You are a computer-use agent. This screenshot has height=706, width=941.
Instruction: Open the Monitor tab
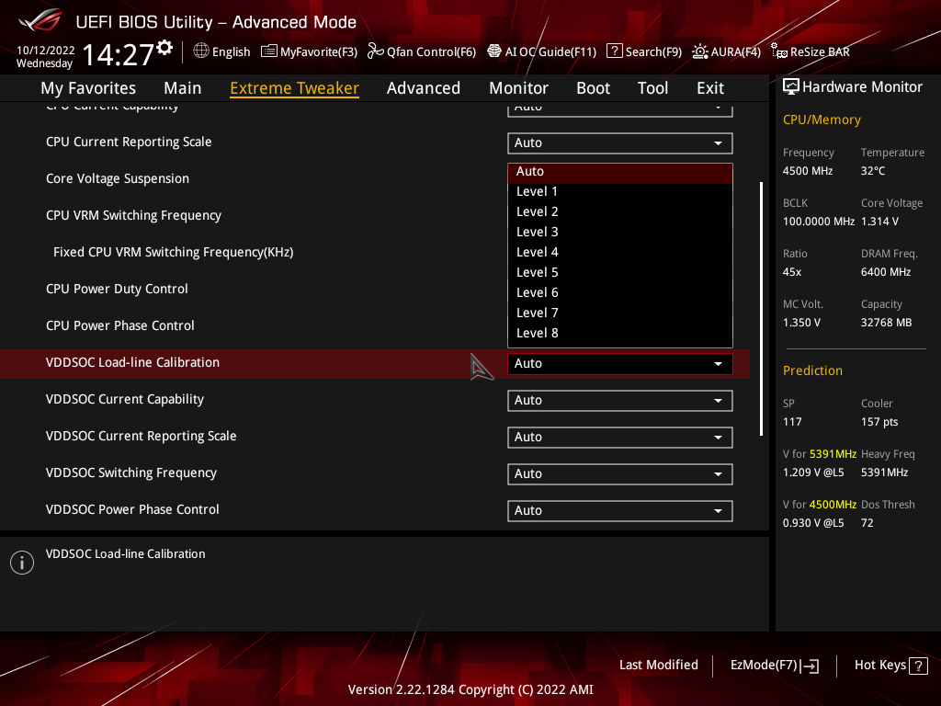(x=518, y=87)
